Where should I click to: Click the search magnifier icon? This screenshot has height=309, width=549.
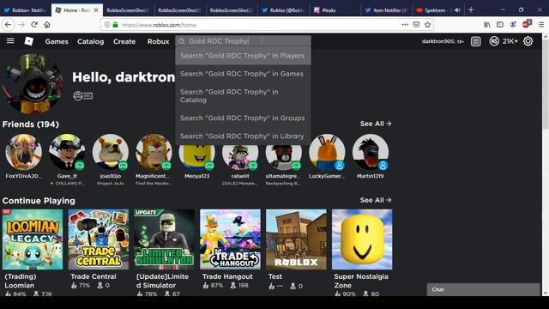click(x=181, y=41)
